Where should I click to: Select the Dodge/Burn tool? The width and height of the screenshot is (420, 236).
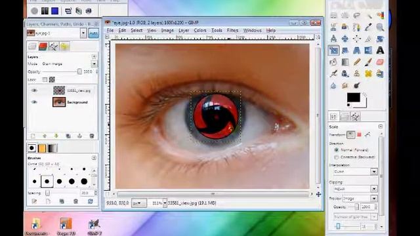pos(357,86)
